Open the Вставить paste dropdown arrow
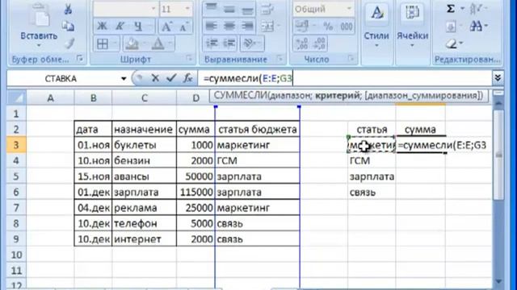 39,45
